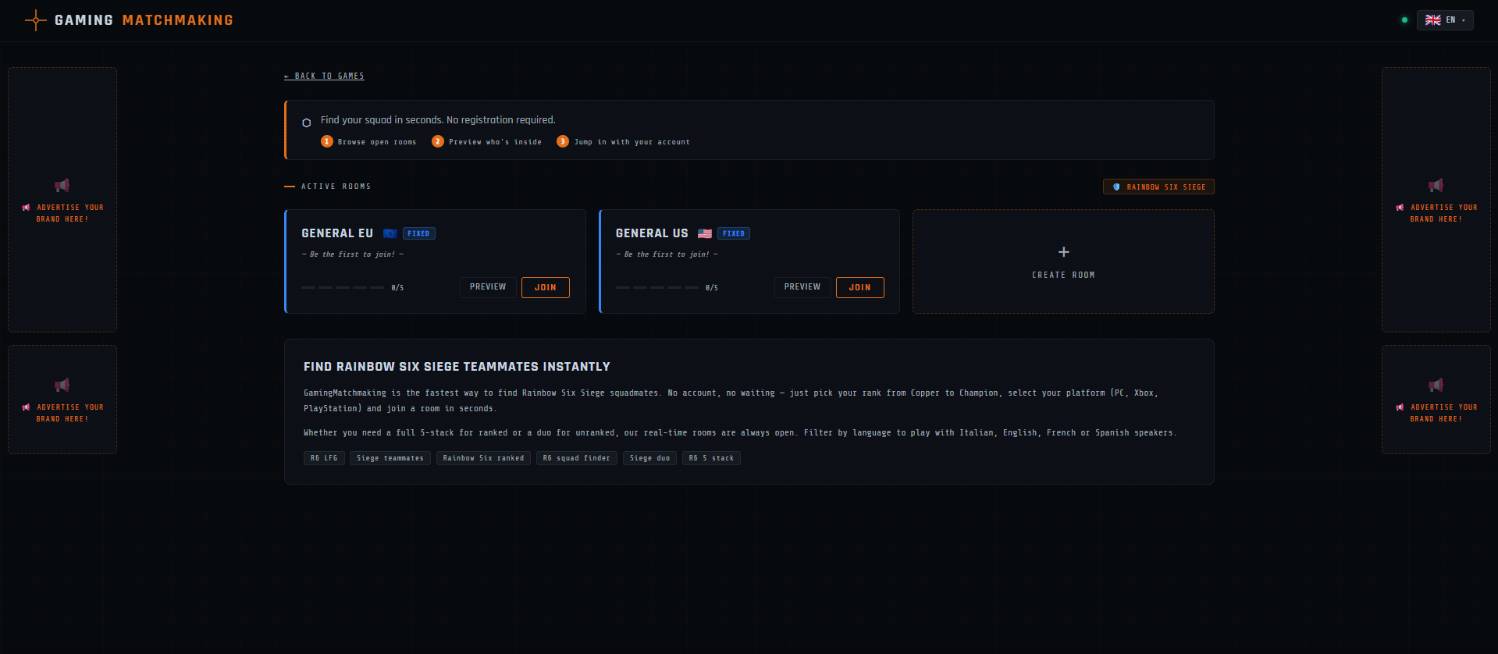Click 'Find Rainbow Six Siege Teammates Instantly' heading

click(457, 367)
